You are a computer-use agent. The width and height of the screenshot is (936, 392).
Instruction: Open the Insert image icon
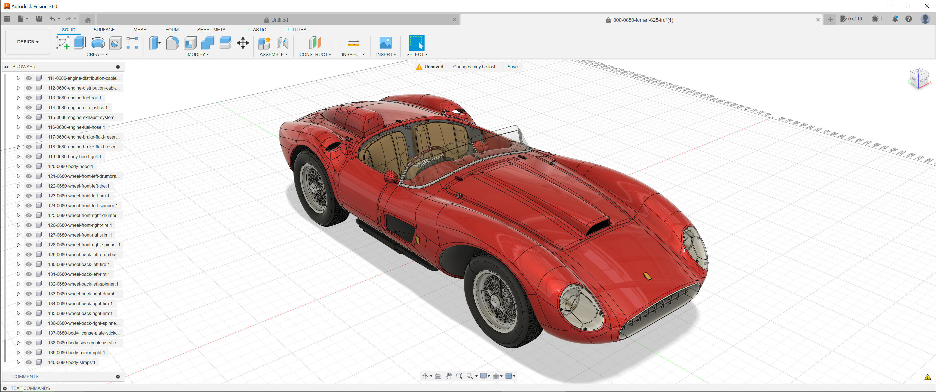[386, 43]
